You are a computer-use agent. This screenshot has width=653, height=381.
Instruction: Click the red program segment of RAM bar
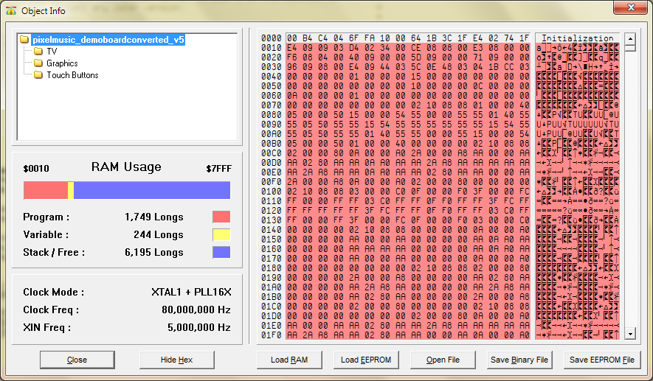point(46,190)
